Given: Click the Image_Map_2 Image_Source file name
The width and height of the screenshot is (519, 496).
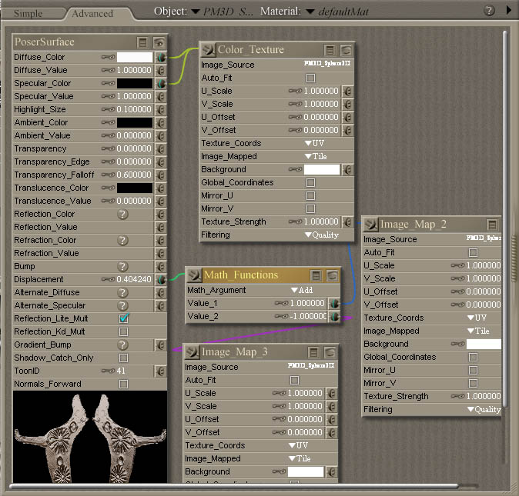Looking at the screenshot, I should 484,238.
